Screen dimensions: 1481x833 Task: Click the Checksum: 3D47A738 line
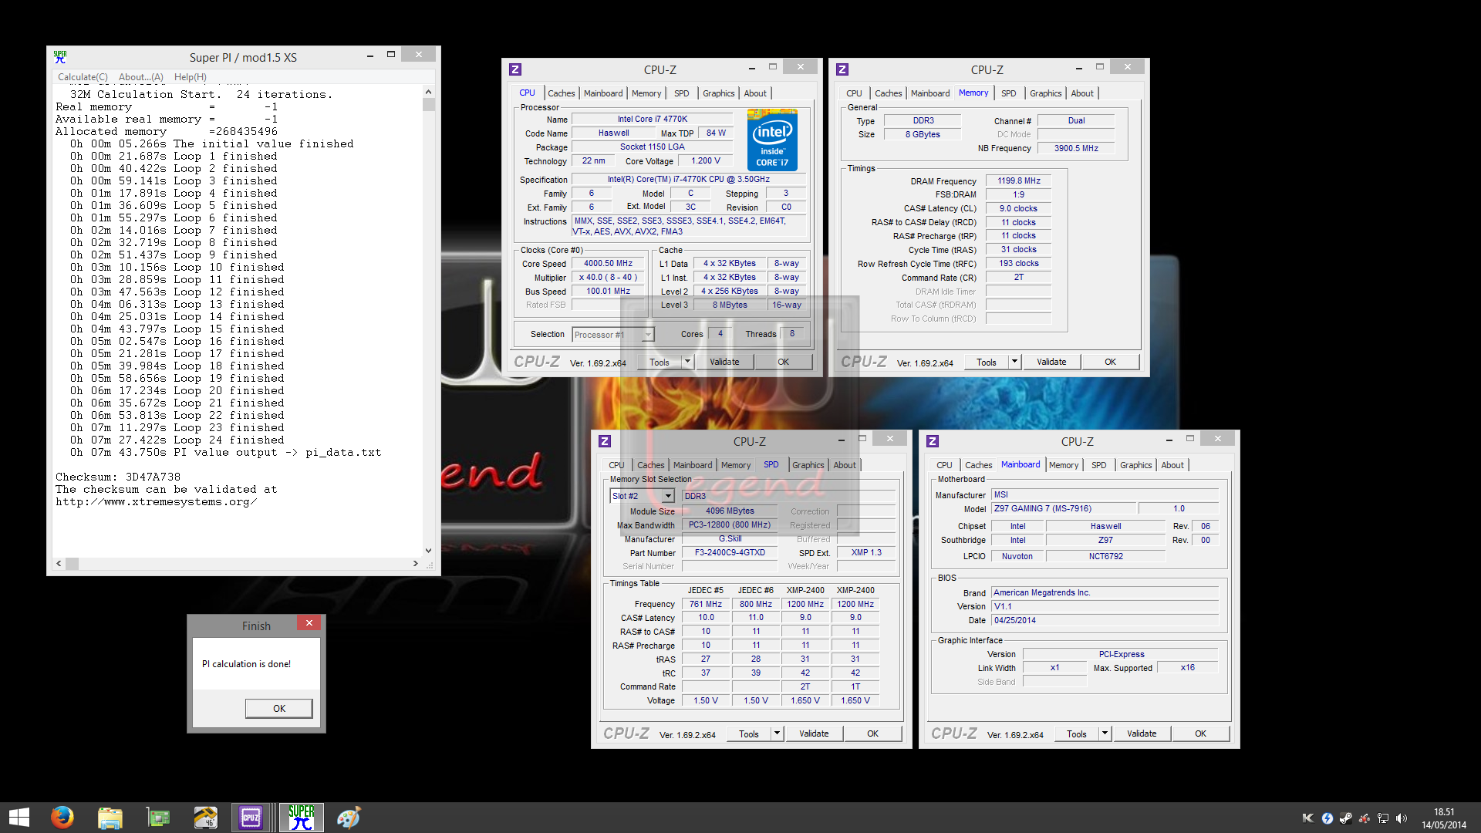(x=118, y=477)
